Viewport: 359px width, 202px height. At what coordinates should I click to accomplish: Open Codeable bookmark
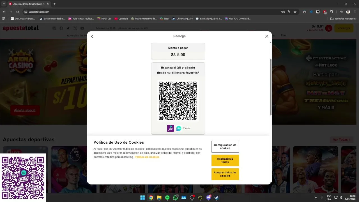coord(121,19)
